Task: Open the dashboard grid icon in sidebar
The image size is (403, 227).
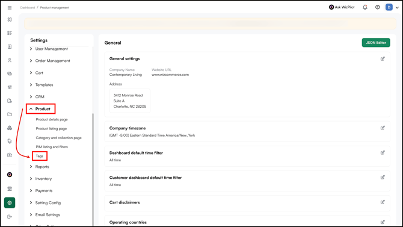Action: [10, 19]
